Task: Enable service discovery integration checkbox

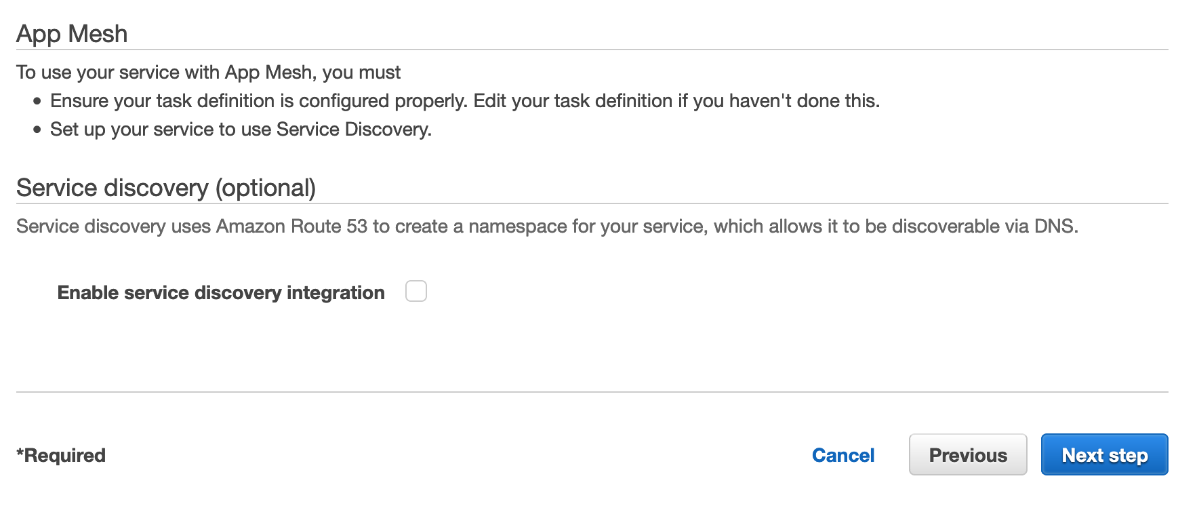Action: coord(416,291)
